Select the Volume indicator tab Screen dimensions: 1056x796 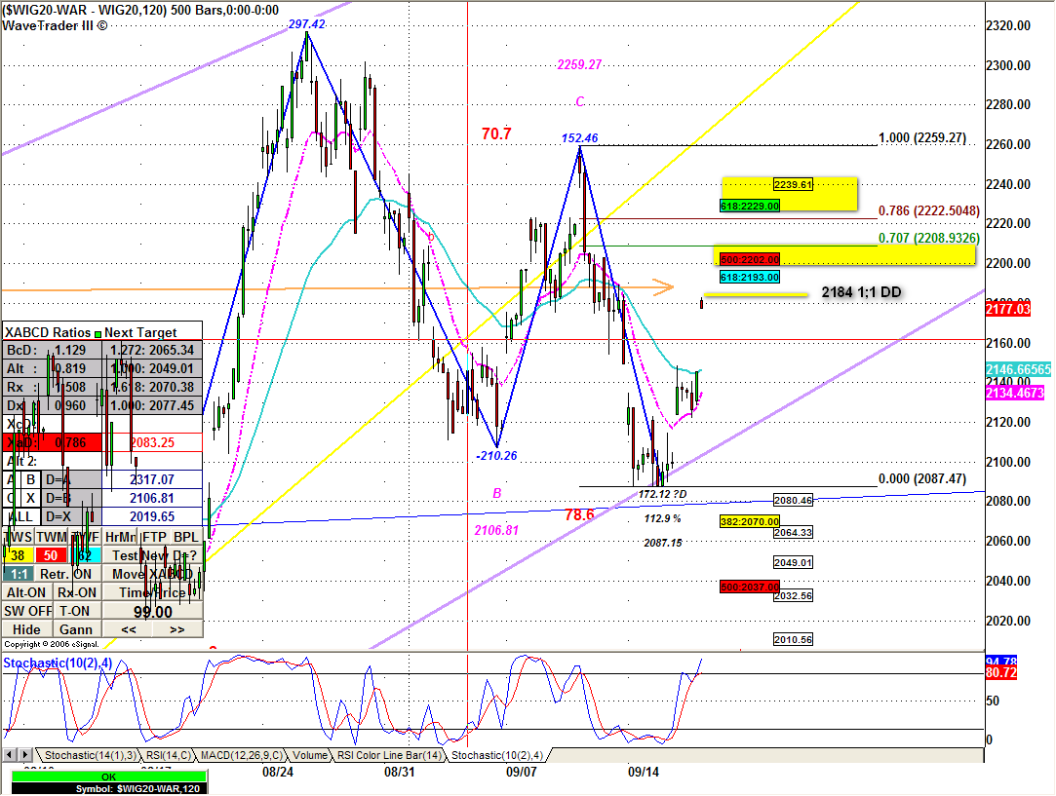pyautogui.click(x=309, y=755)
